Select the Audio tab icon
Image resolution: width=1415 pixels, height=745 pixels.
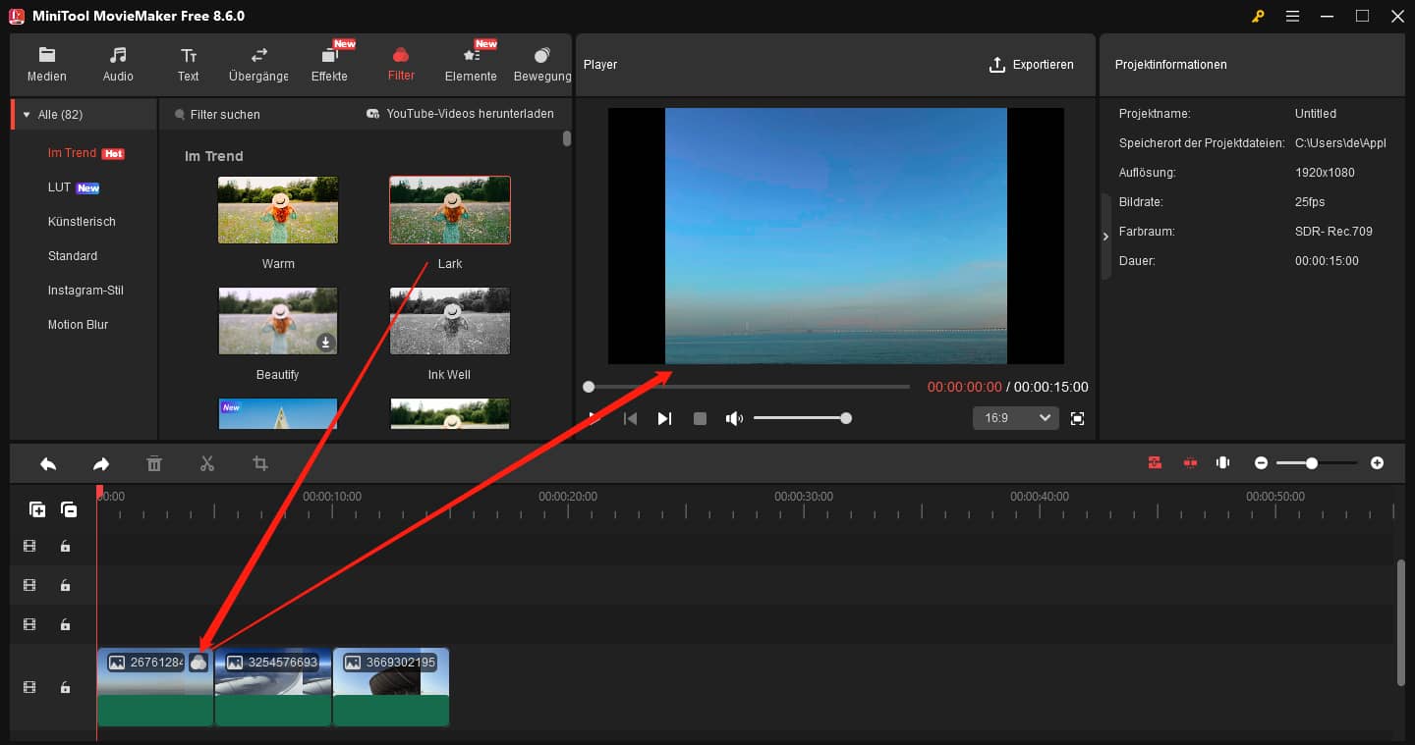coord(117,64)
